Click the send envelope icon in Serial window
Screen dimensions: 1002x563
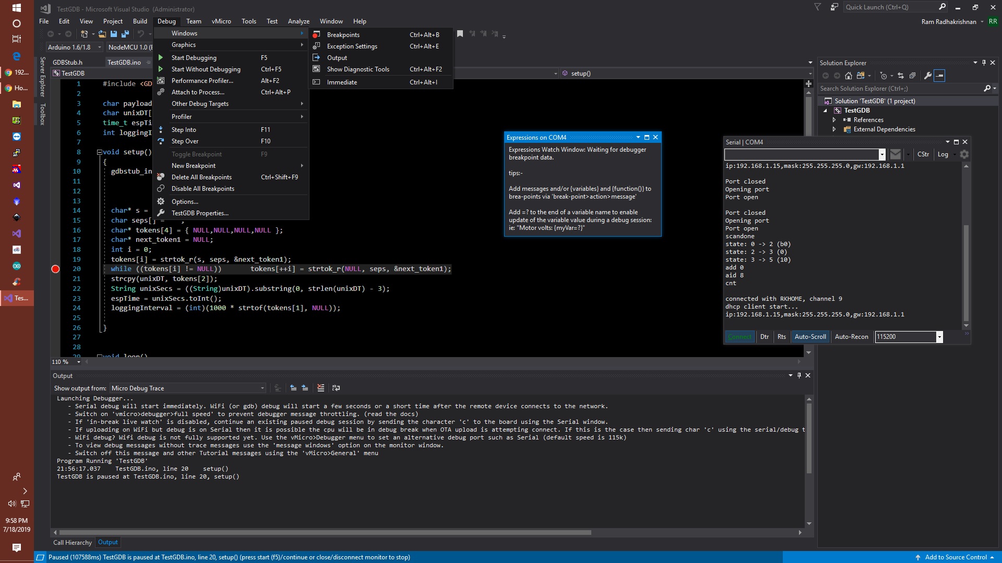click(896, 154)
